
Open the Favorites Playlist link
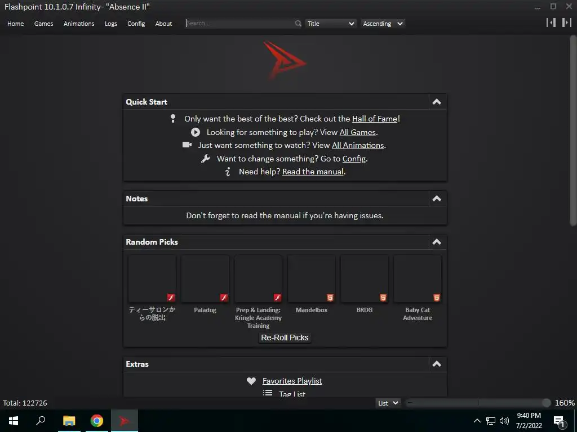click(292, 381)
